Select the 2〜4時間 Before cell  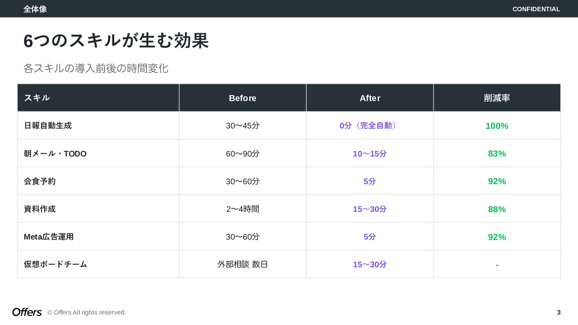coord(242,209)
